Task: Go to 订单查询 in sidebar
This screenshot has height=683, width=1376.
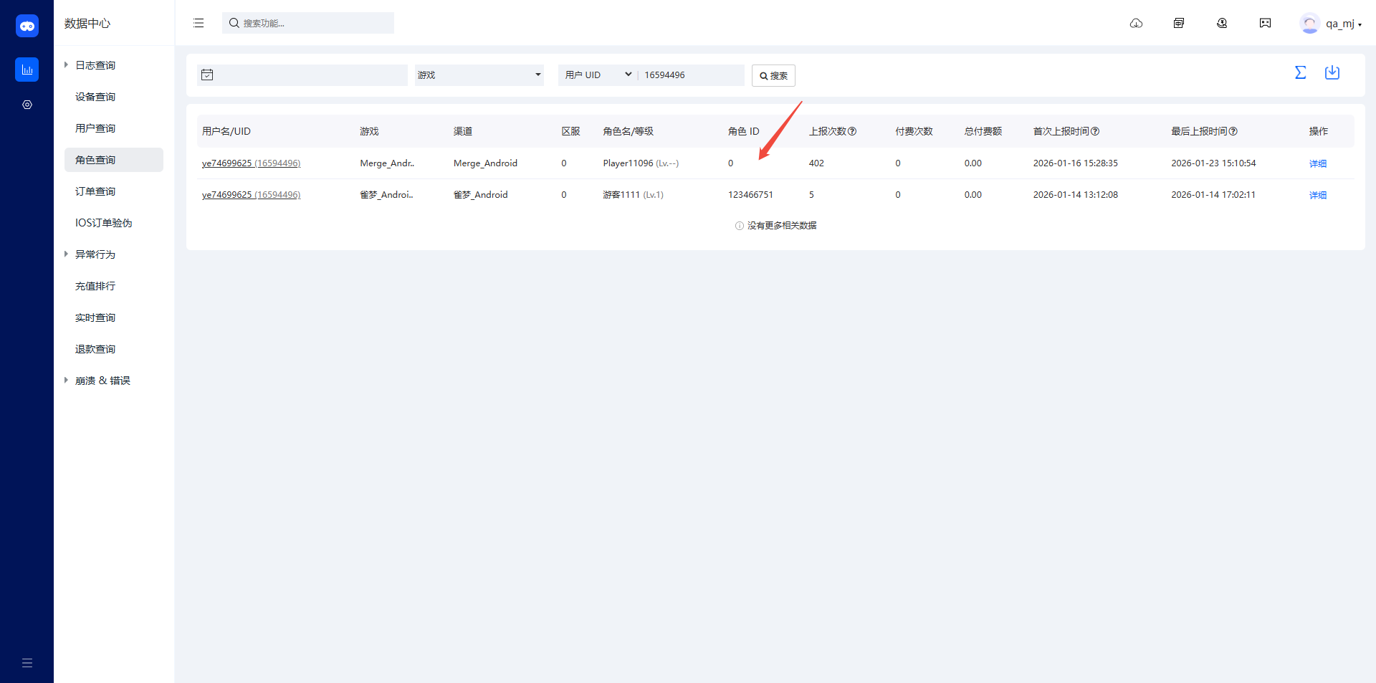Action: point(95,191)
